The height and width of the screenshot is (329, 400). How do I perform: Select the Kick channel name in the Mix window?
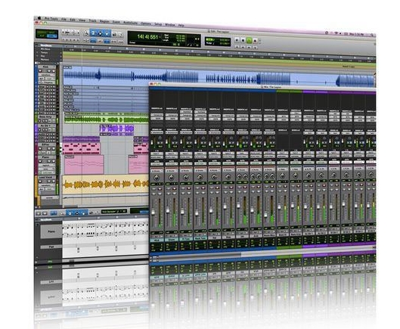click(x=157, y=241)
